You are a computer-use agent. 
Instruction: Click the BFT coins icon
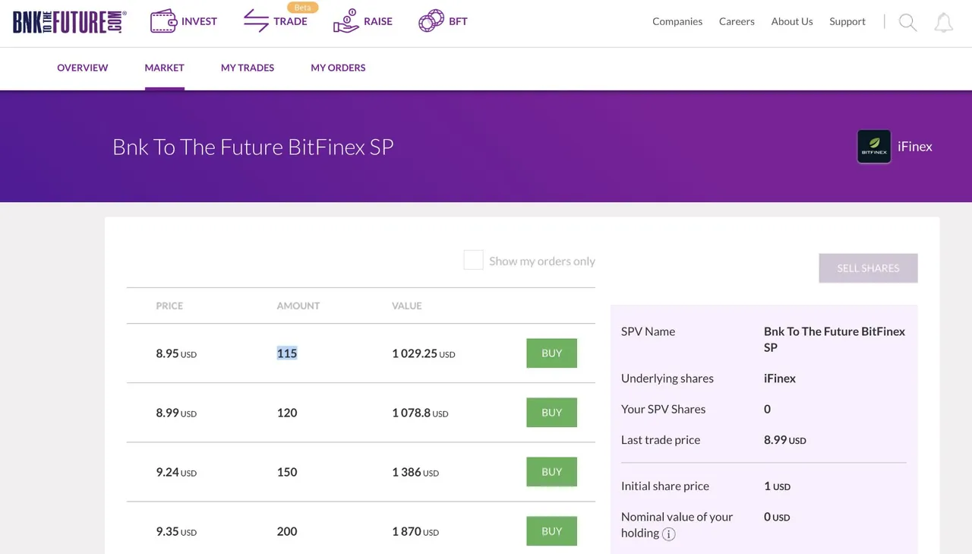pos(431,21)
